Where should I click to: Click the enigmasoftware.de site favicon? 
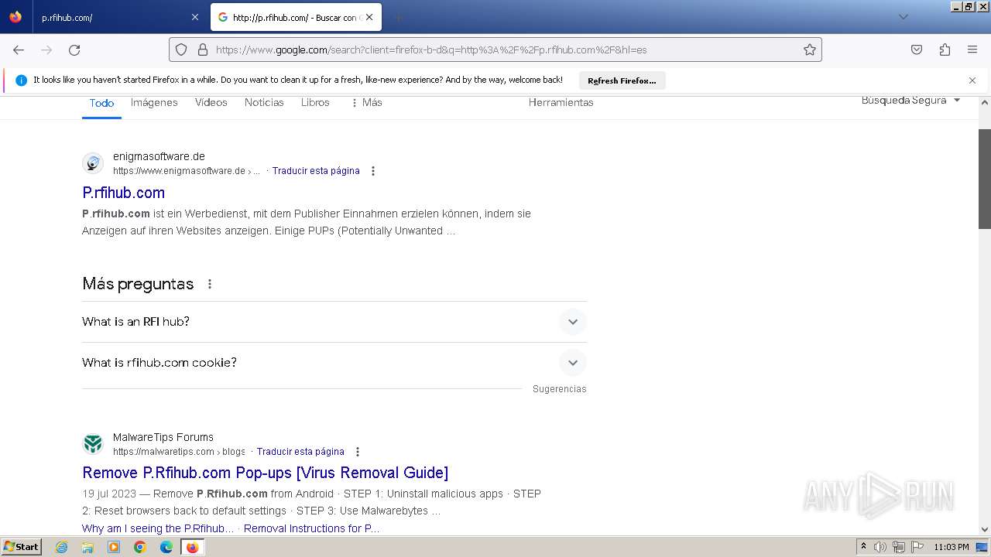[93, 163]
